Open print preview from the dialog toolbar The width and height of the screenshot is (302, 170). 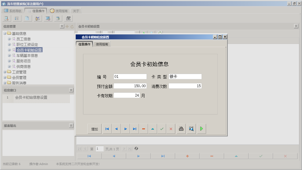pos(191,128)
